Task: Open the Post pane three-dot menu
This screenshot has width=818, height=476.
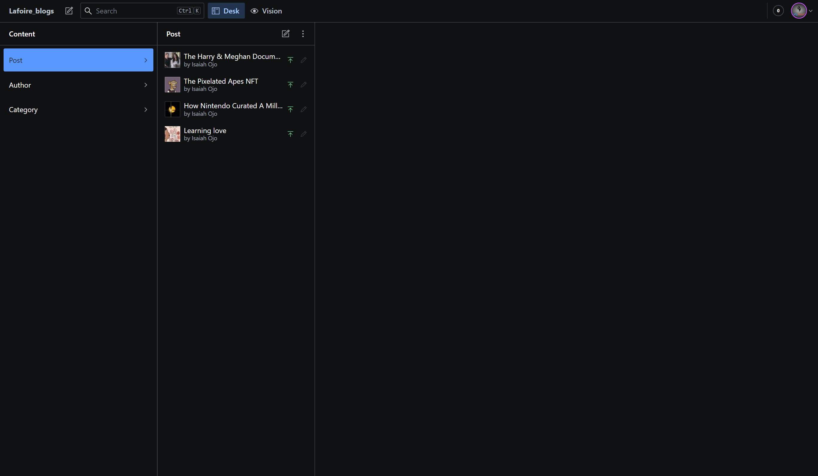Action: pos(303,34)
